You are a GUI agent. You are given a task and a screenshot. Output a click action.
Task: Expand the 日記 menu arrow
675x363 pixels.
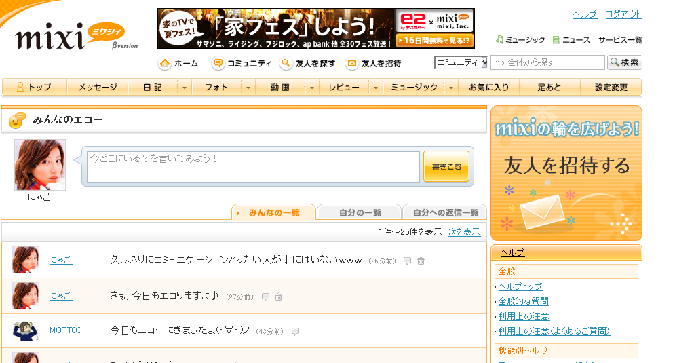tap(185, 88)
